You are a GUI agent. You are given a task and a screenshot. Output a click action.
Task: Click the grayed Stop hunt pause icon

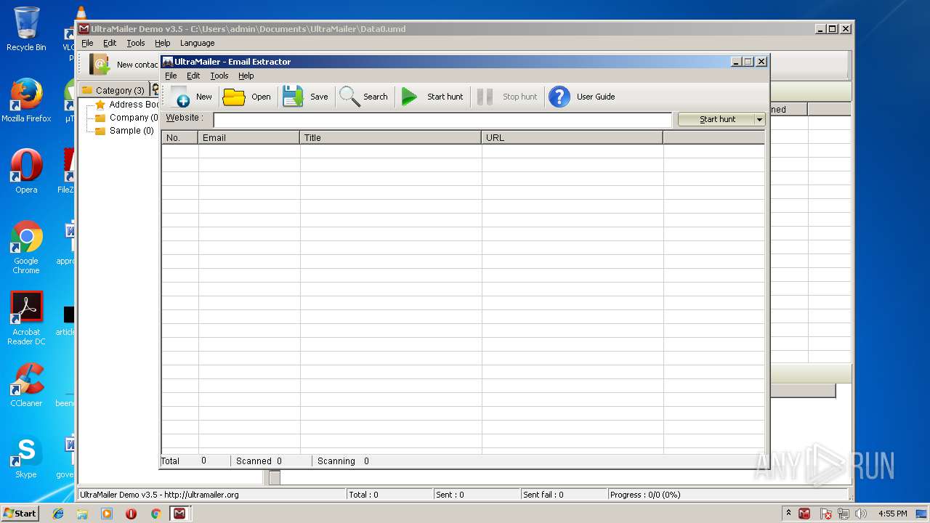485,97
